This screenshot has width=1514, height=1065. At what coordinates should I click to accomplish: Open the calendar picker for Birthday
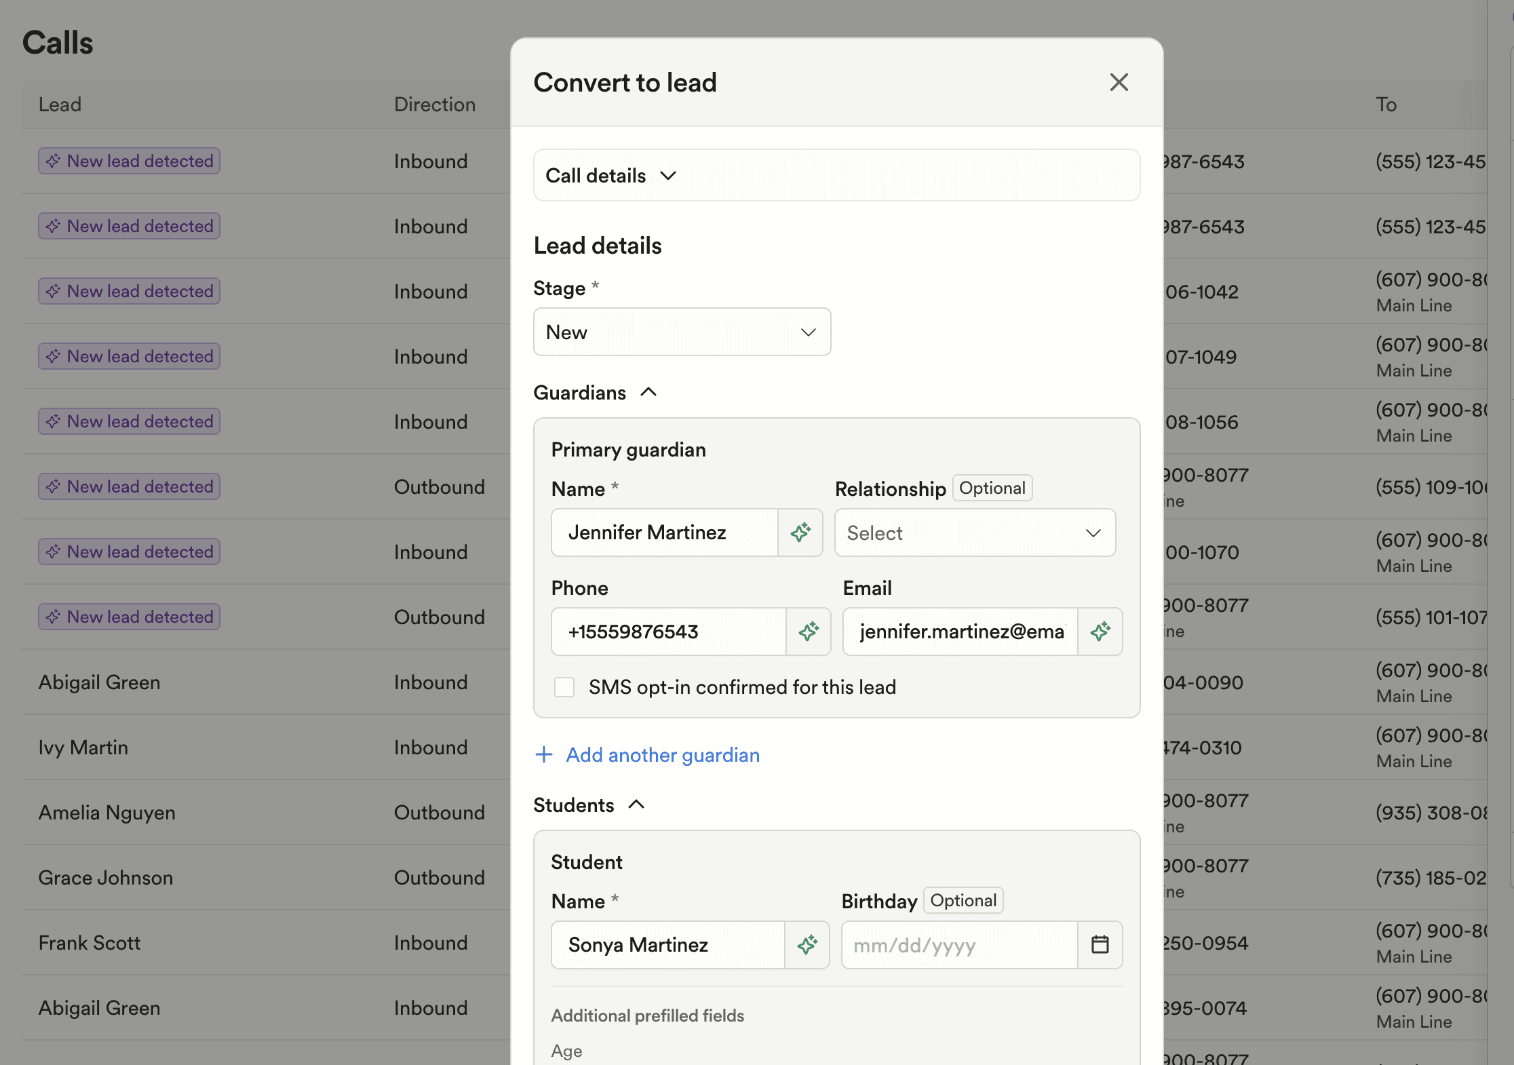(x=1100, y=944)
